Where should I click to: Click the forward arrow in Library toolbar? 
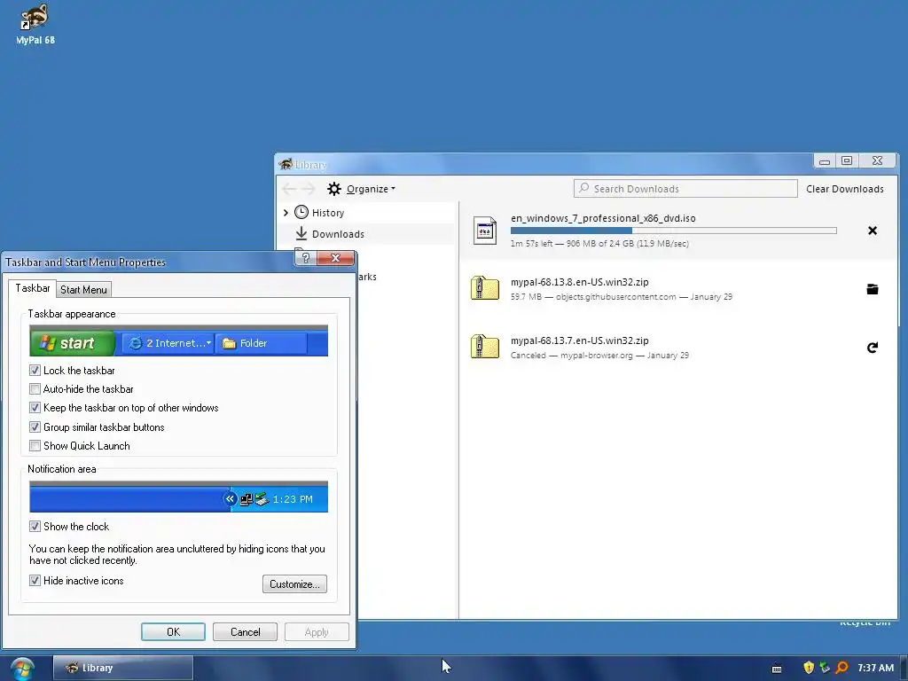click(309, 189)
